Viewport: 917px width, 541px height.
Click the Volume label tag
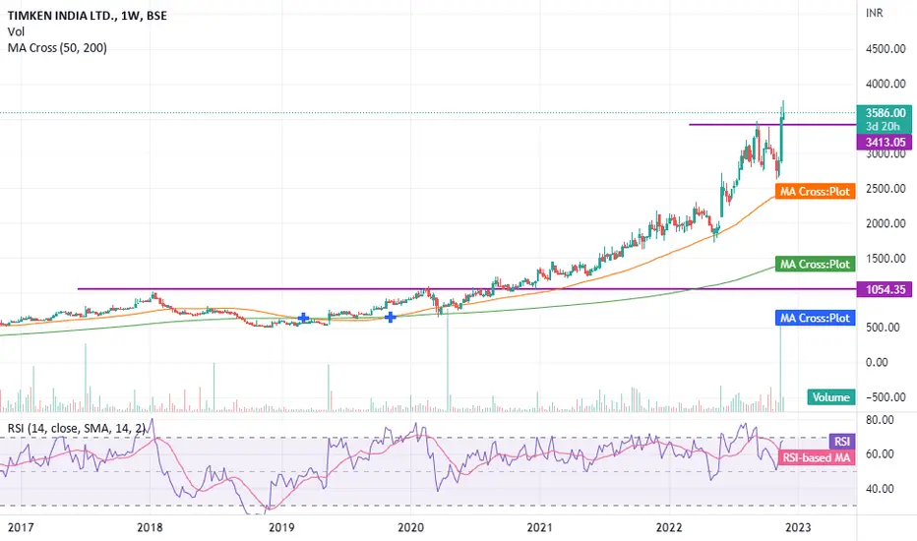pyautogui.click(x=831, y=397)
